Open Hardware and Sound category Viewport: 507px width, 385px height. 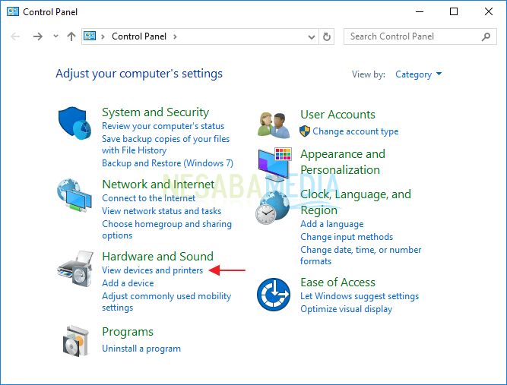tap(158, 256)
